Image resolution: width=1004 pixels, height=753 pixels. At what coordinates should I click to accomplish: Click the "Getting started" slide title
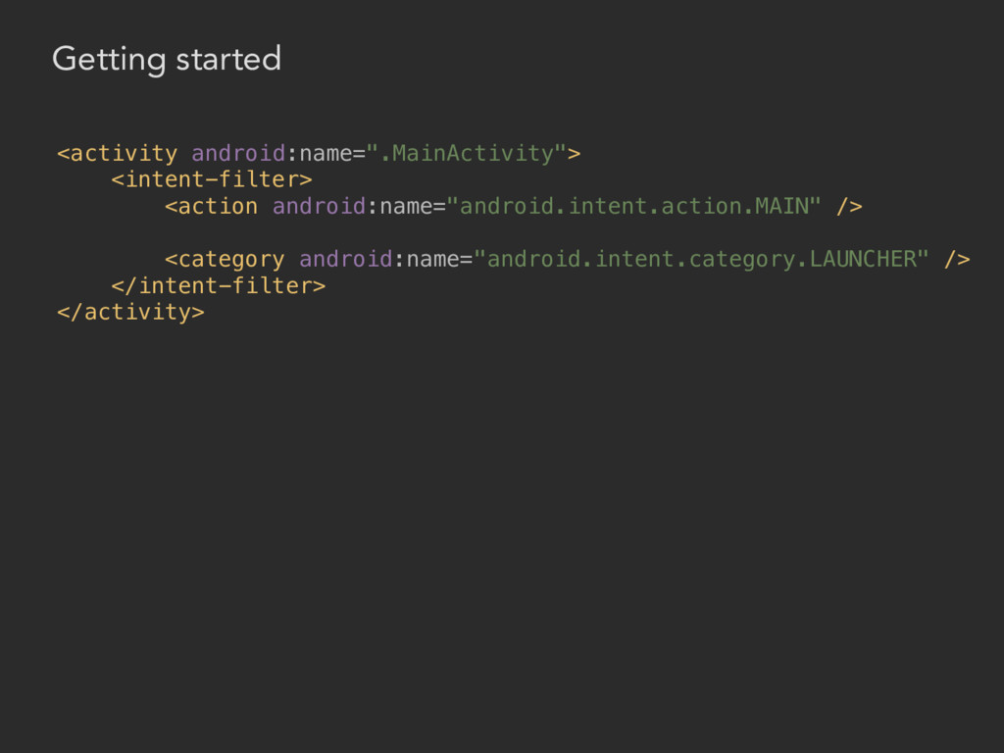pos(167,60)
